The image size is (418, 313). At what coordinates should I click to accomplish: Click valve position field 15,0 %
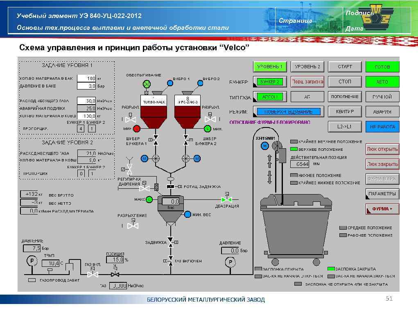(115, 259)
